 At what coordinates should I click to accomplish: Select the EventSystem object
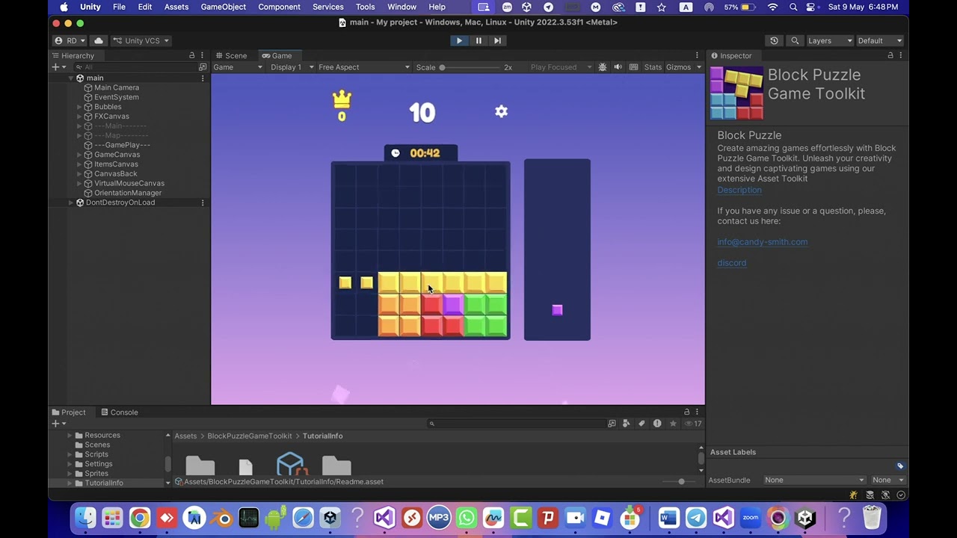click(x=116, y=97)
